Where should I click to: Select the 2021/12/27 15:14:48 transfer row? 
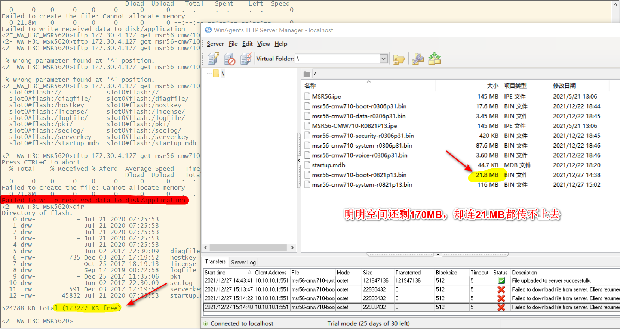tap(411, 307)
